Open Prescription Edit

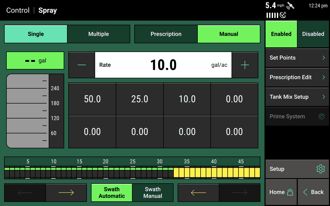297,77
